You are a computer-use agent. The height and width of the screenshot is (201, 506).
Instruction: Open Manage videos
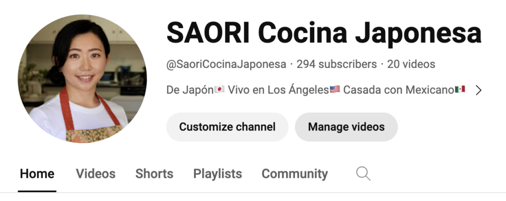point(346,127)
